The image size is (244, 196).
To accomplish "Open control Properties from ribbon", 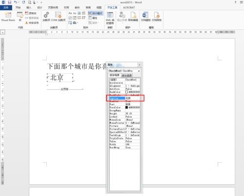I will [93, 18].
